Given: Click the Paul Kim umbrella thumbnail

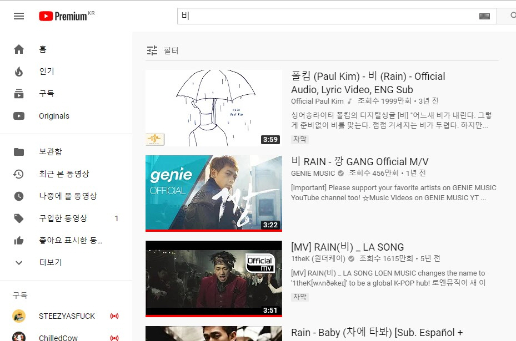Looking at the screenshot, I should click(x=214, y=108).
